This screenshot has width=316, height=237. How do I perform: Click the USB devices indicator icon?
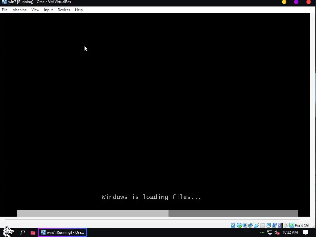(256, 225)
